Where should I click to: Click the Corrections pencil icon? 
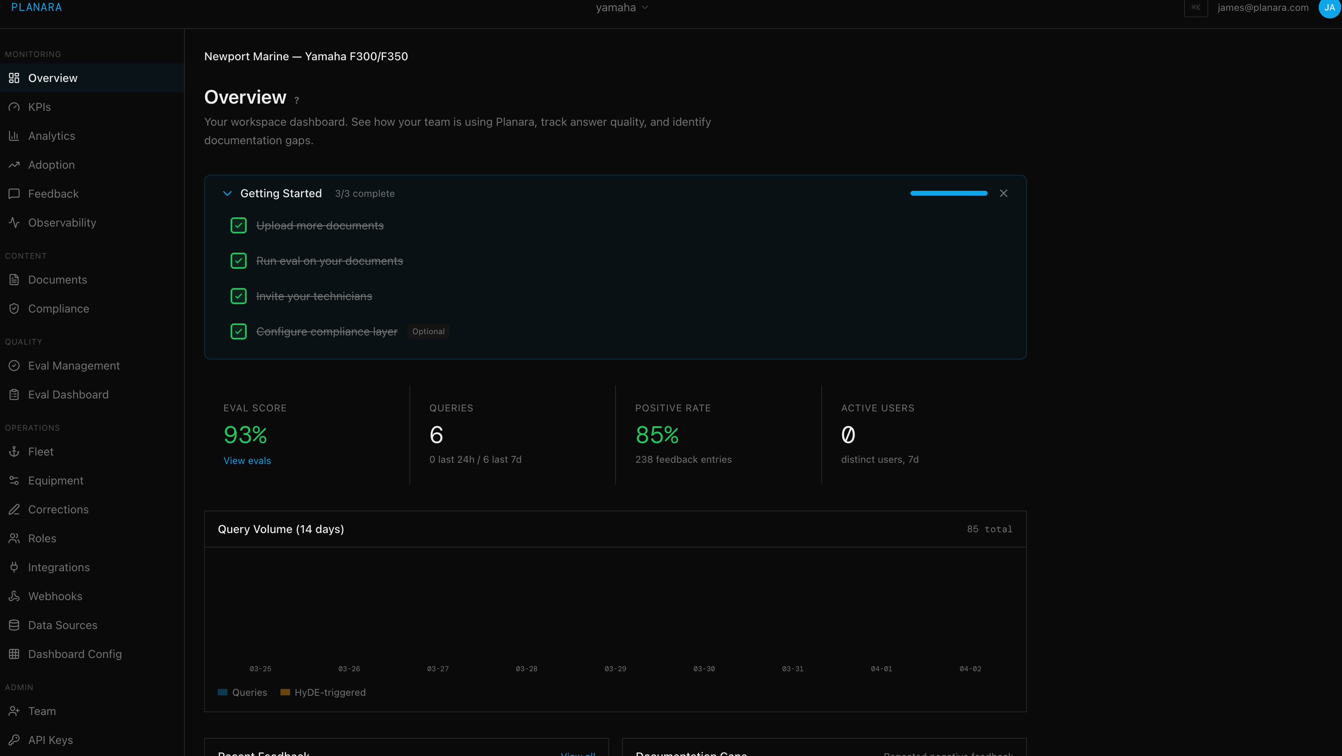coord(14,509)
